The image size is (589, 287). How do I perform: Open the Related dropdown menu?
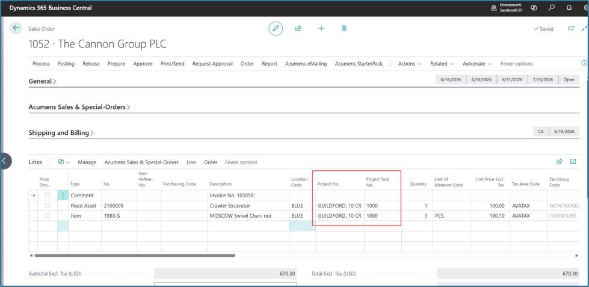(442, 64)
